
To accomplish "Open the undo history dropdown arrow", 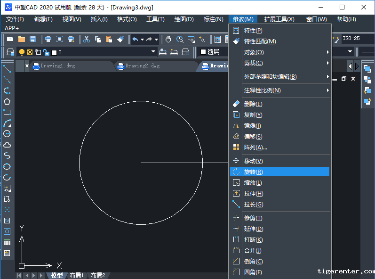I will 142,39.
